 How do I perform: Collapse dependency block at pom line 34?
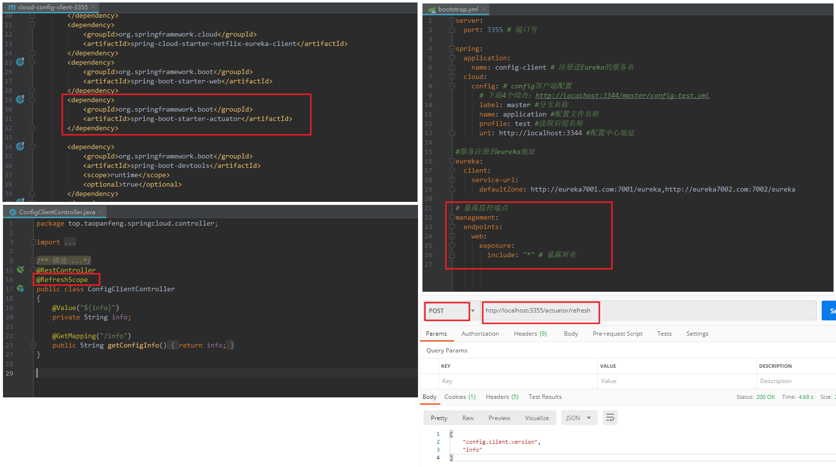[x=32, y=147]
